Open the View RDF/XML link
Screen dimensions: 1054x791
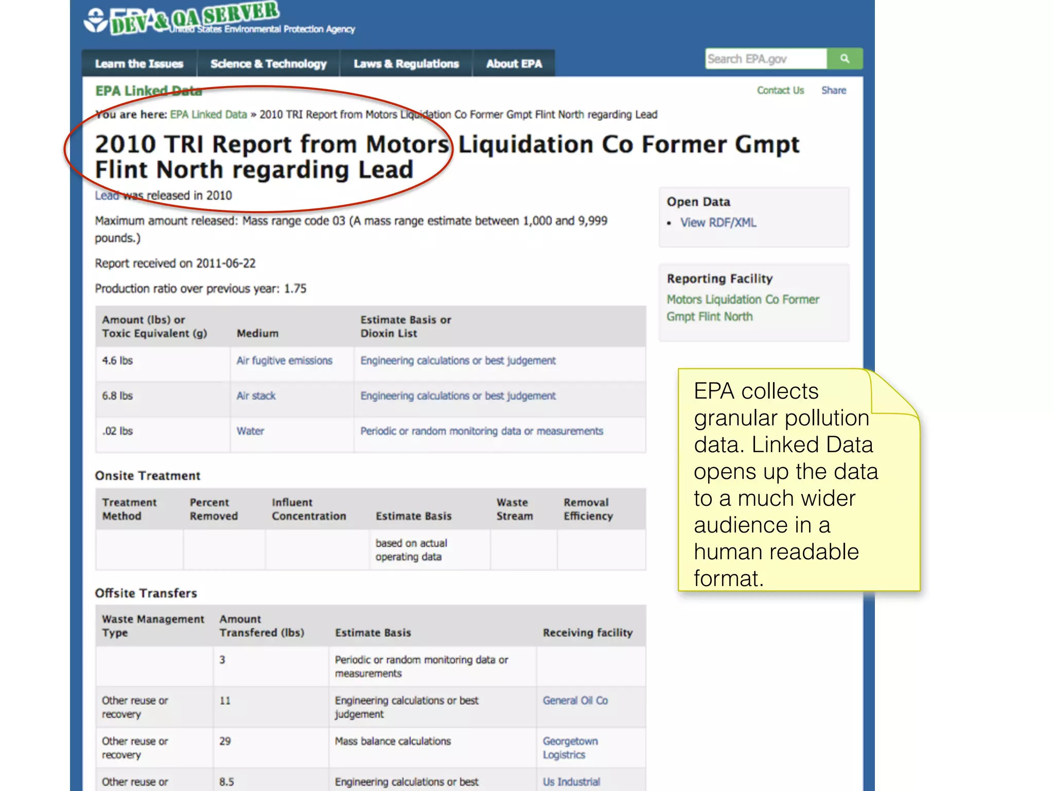point(718,222)
